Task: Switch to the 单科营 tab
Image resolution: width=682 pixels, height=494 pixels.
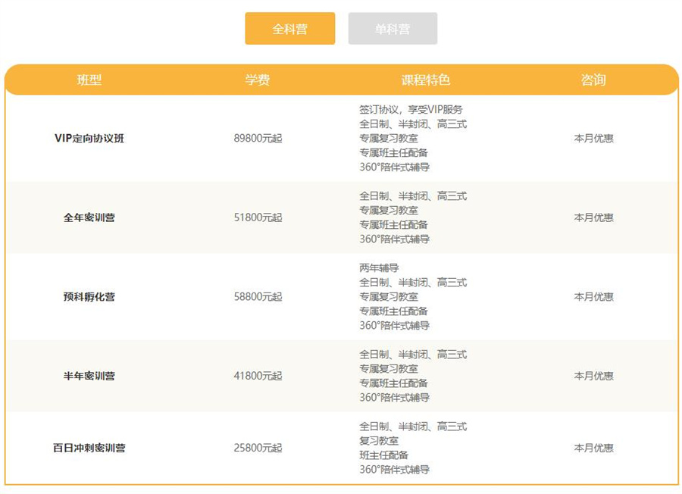Action: coord(393,28)
